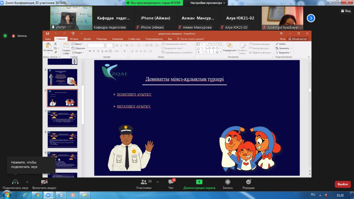Expand participants options arrow
This screenshot has height=199, width=354.
(x=158, y=182)
